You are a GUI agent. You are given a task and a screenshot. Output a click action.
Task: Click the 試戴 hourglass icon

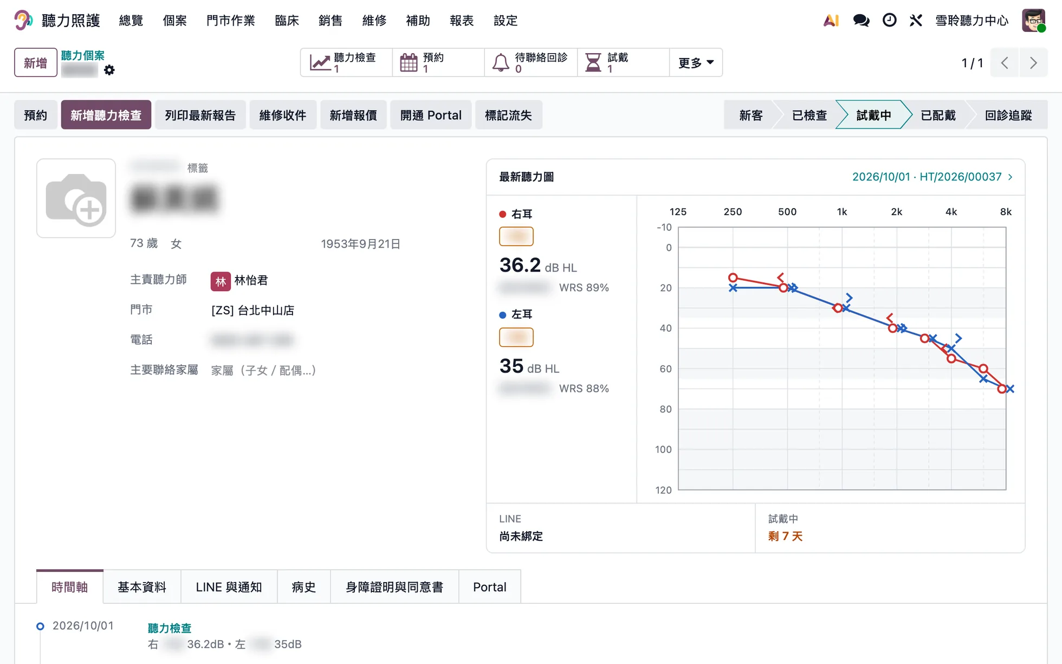[x=593, y=62]
